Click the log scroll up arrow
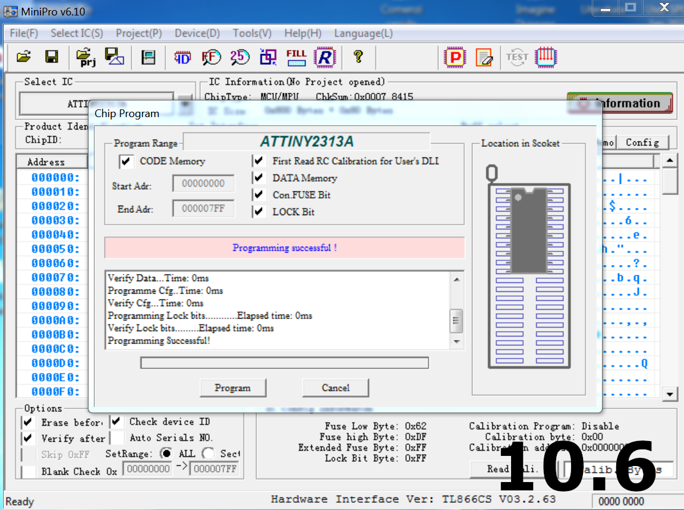Image resolution: width=684 pixels, height=510 pixels. coord(456,279)
